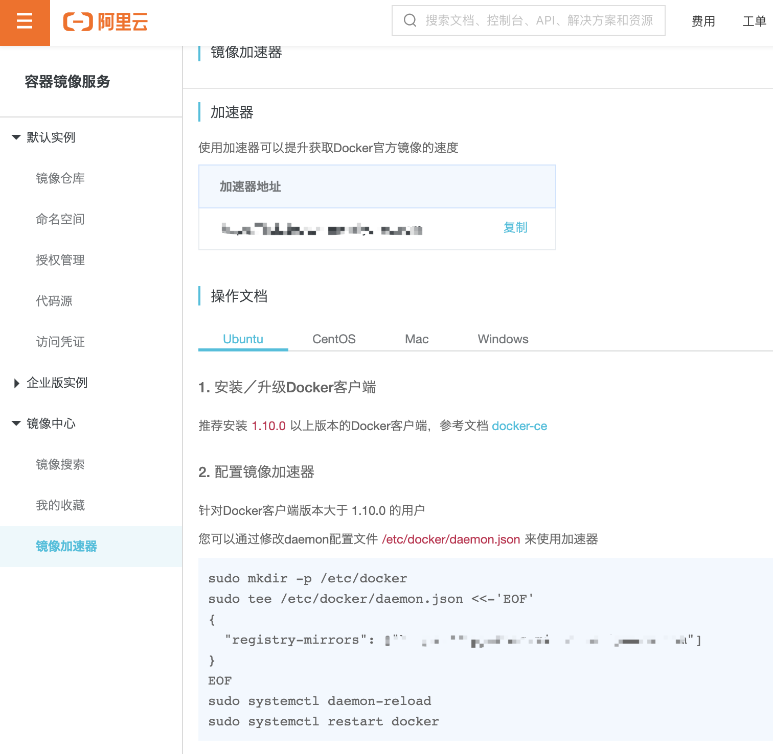Switch to the Ubuntu tab
Viewport: 773px width, 754px height.
coord(243,339)
